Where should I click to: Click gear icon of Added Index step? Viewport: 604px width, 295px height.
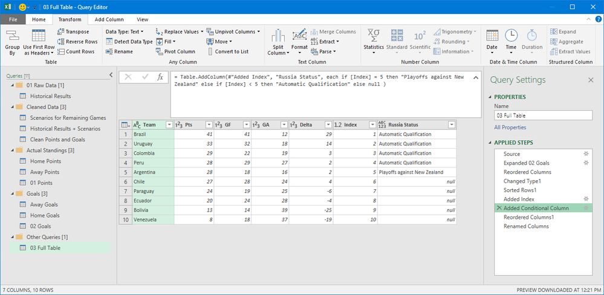coord(586,199)
